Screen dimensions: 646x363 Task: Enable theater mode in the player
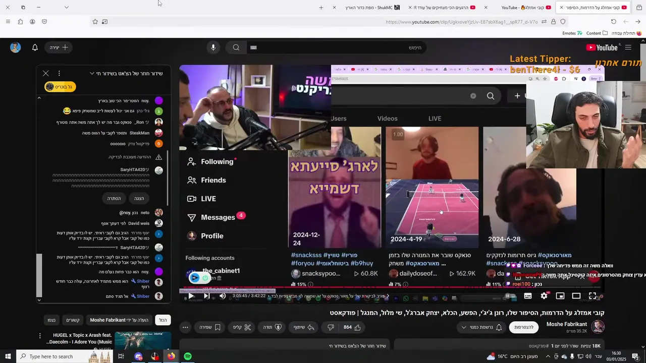click(x=576, y=296)
